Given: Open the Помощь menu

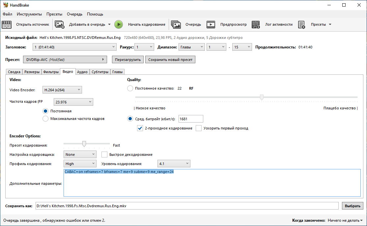Looking at the screenshot, I should [95, 14].
